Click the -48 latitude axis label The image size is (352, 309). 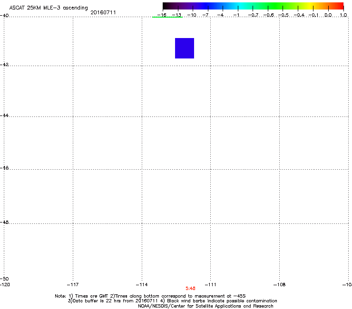[x=4, y=222]
